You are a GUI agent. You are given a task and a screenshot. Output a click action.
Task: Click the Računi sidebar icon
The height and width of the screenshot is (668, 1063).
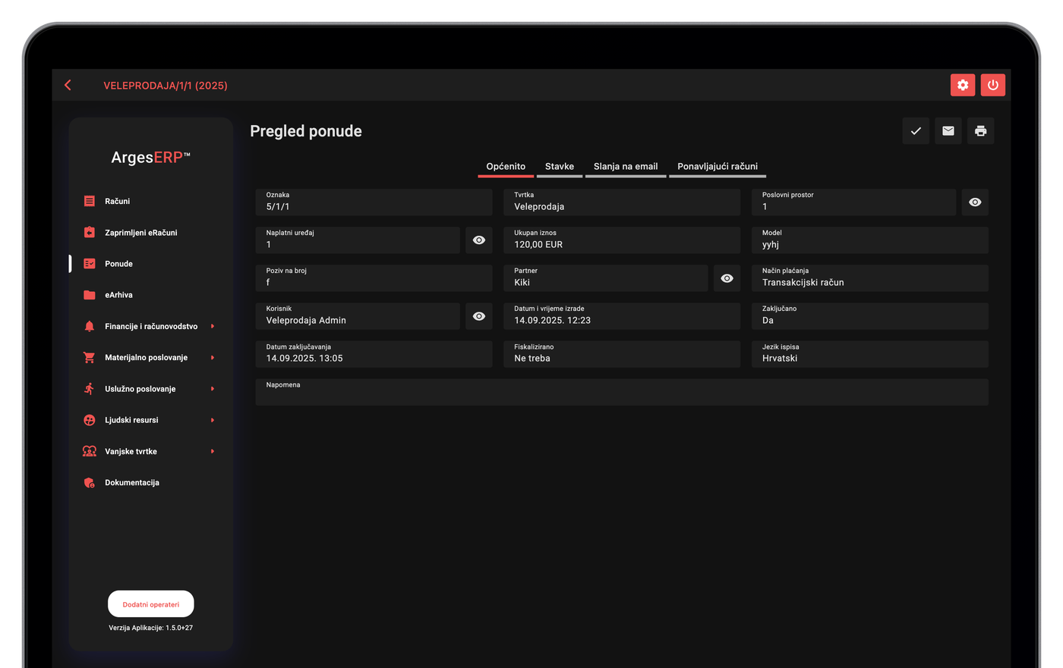pos(90,201)
